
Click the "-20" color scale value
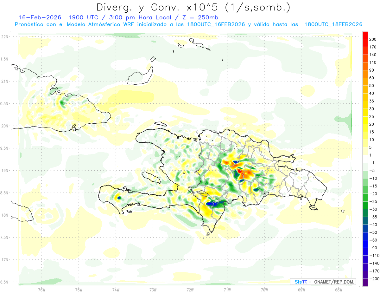point(374,194)
